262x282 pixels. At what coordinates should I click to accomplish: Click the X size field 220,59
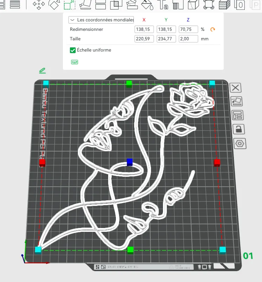pyautogui.click(x=144, y=39)
